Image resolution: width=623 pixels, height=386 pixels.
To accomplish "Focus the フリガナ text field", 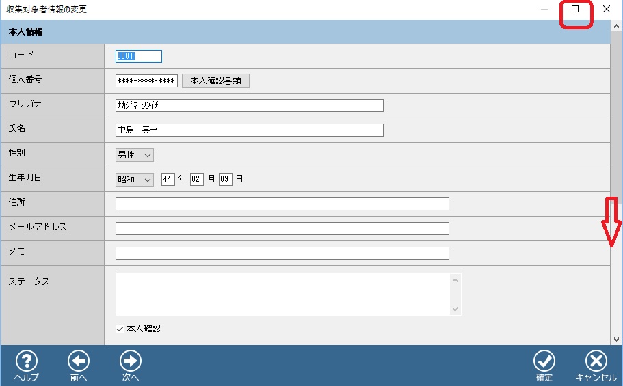I will pyautogui.click(x=249, y=105).
